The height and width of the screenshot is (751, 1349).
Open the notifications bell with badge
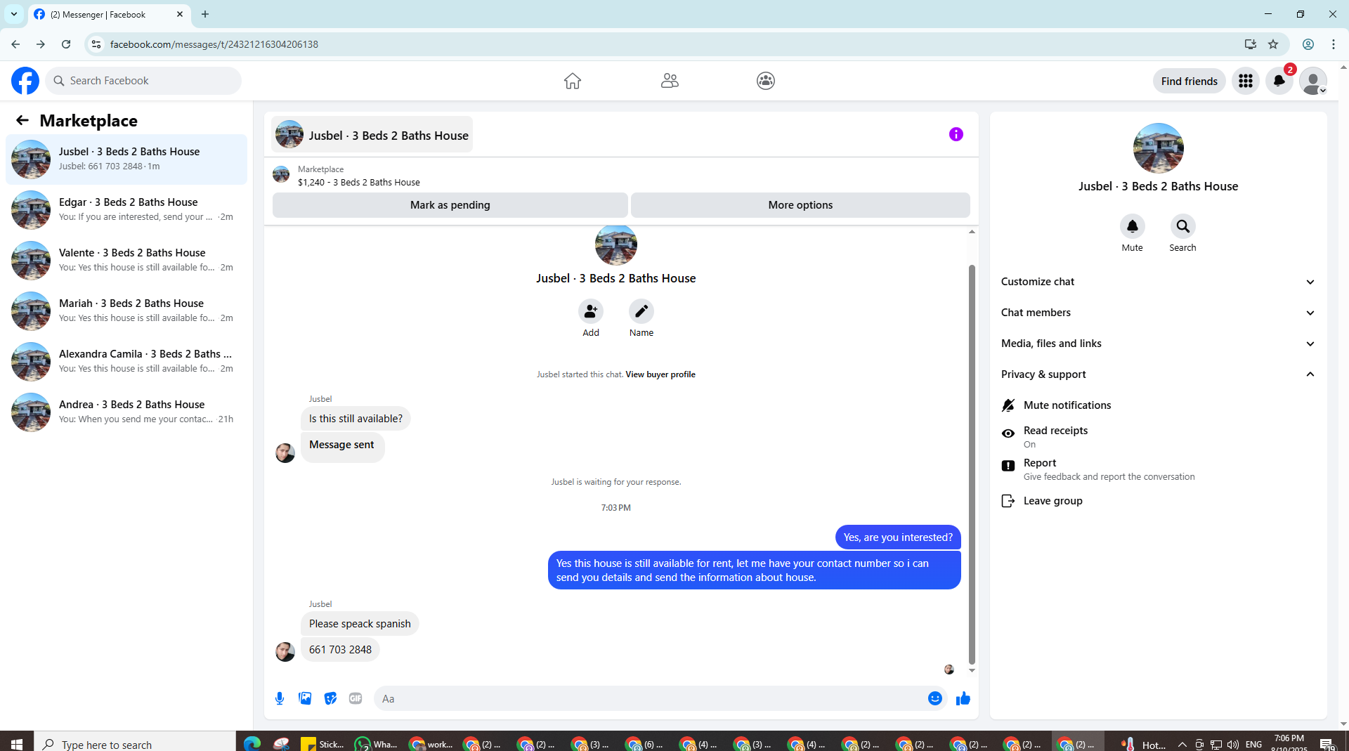1279,81
